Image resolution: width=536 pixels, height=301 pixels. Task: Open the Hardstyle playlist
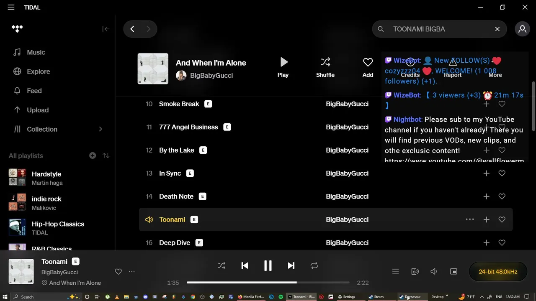click(59, 178)
